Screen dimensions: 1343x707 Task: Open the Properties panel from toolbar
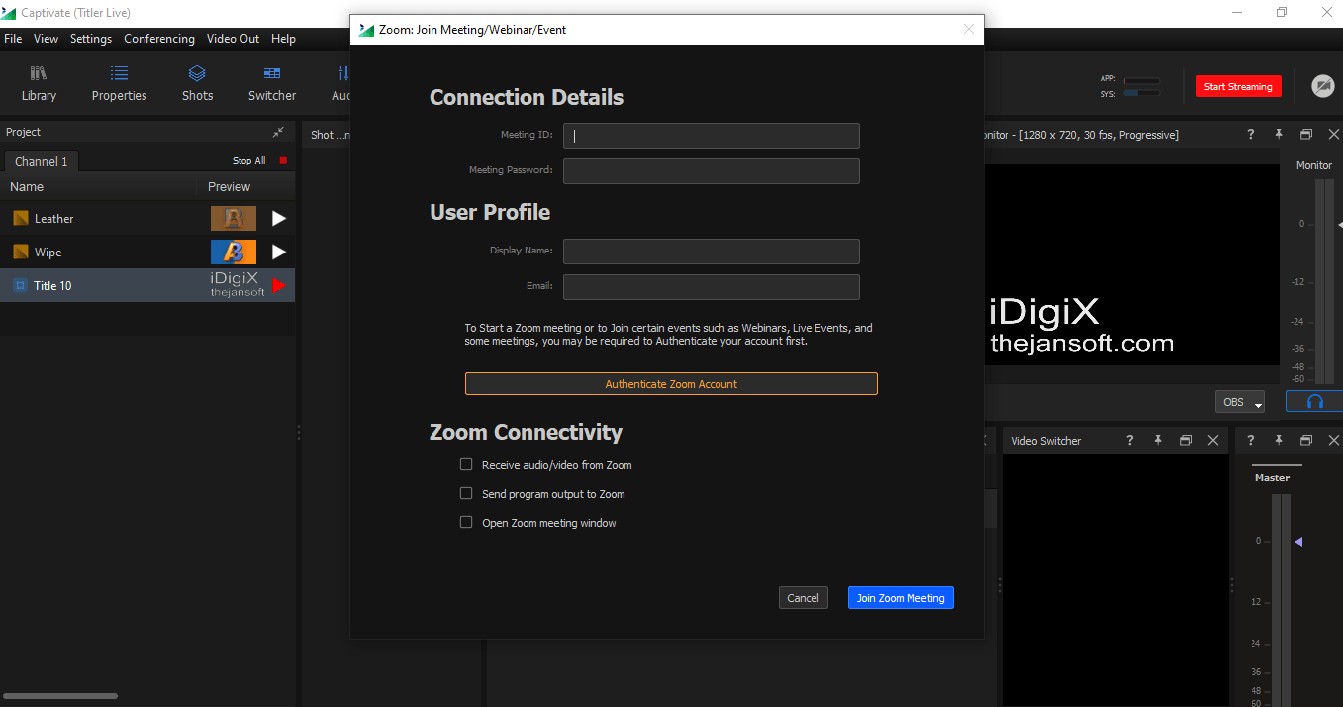[119, 83]
